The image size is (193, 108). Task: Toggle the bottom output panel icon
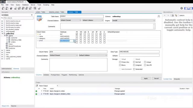coord(188,8)
